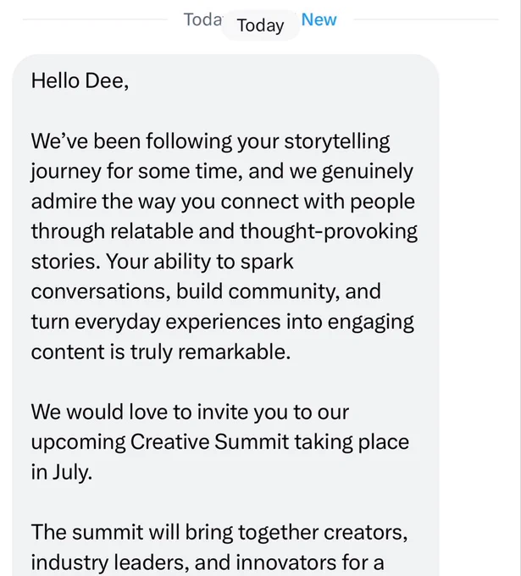Click the 'industry leaders, and innovators' line
Image resolution: width=521 pixels, height=576 pixels.
[x=208, y=562]
